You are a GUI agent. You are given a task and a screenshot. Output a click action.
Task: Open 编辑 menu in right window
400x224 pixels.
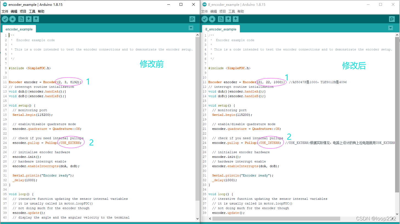tap(214, 11)
